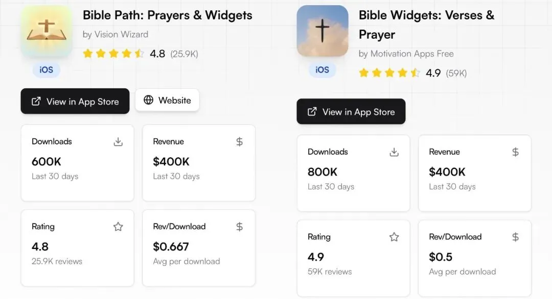The height and width of the screenshot is (299, 552).
Task: Click star icon in Bible Widgets Rating card
Action: coord(394,237)
